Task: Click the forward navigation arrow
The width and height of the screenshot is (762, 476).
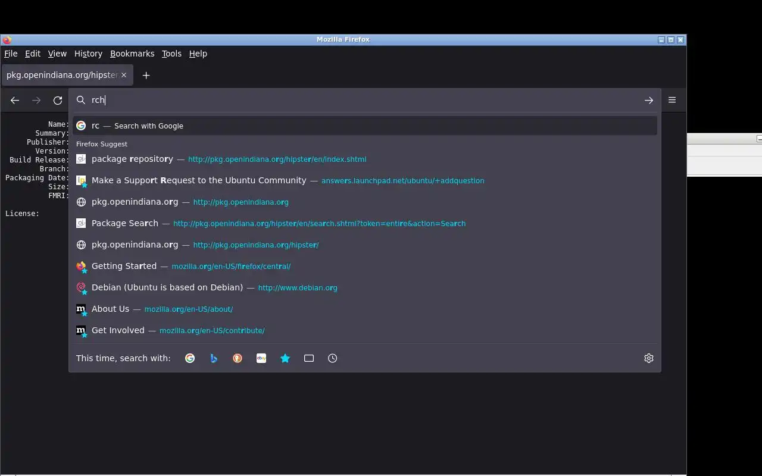Action: [36, 101]
